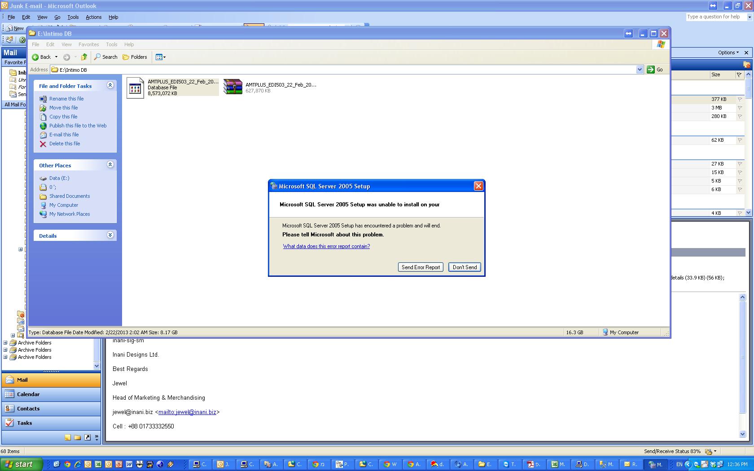Screen dimensions: 754x471
Task: Open Outlook's Tools menu
Action: [73, 17]
